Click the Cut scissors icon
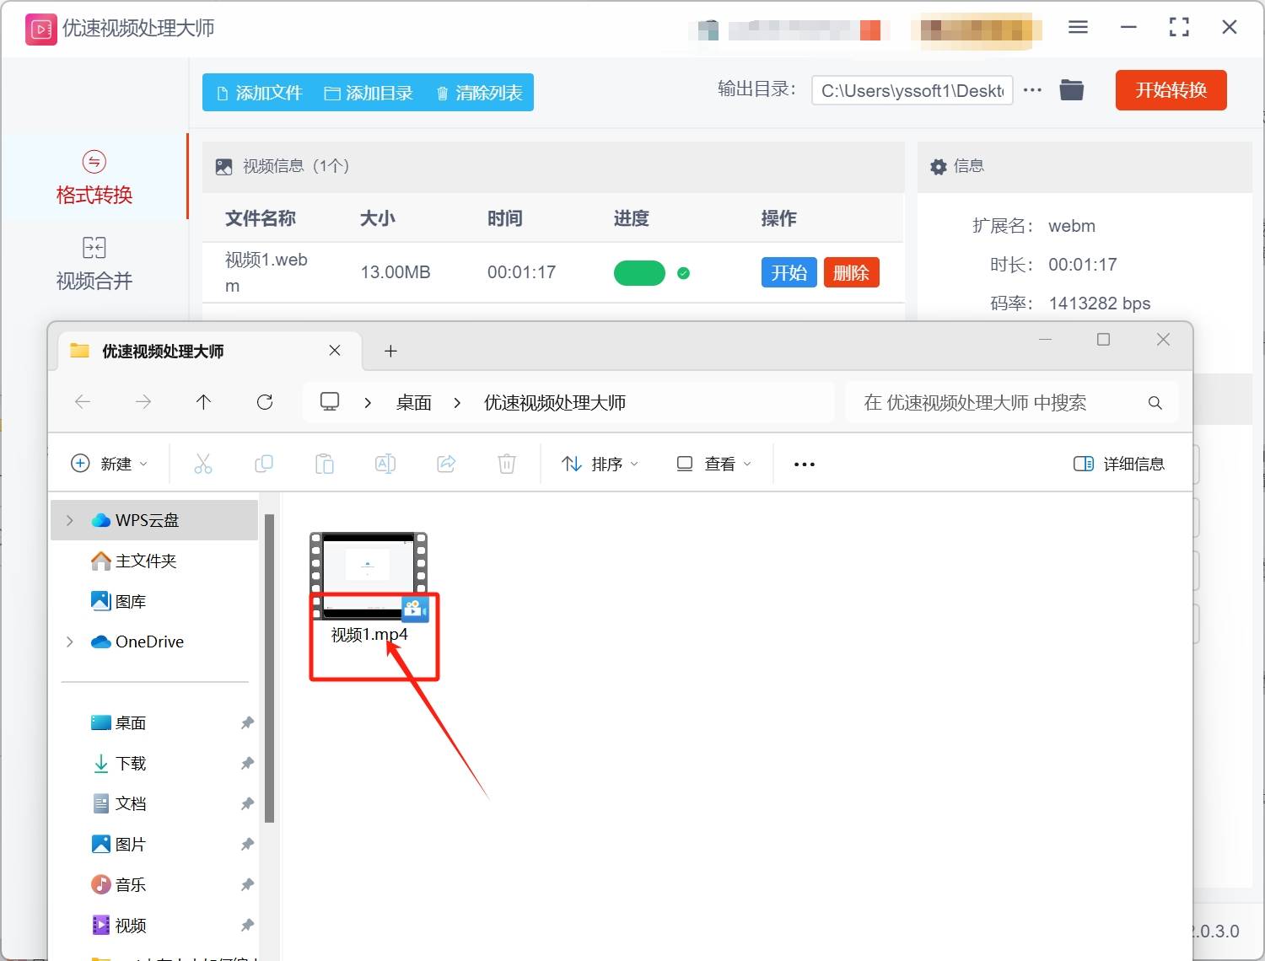 (203, 464)
